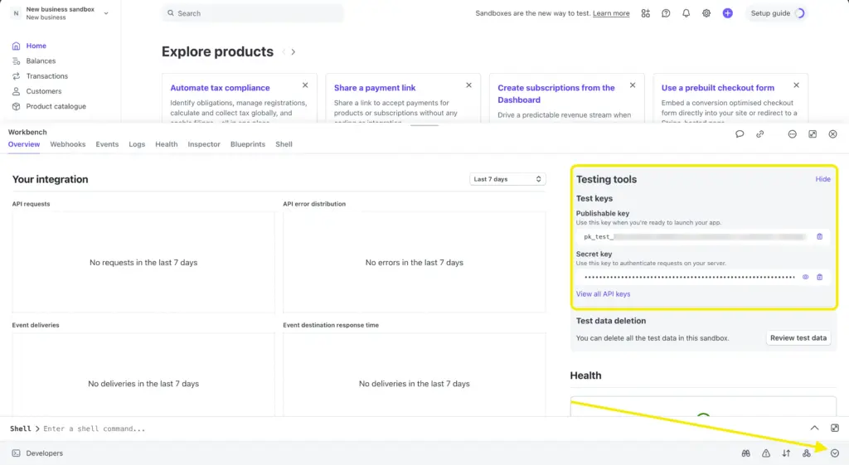This screenshot has width=849, height=465.
Task: Click the Product catalogue icon in sidebar
Action: (17, 107)
